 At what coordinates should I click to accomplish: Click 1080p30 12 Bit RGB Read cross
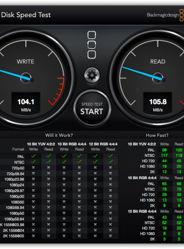110,196
